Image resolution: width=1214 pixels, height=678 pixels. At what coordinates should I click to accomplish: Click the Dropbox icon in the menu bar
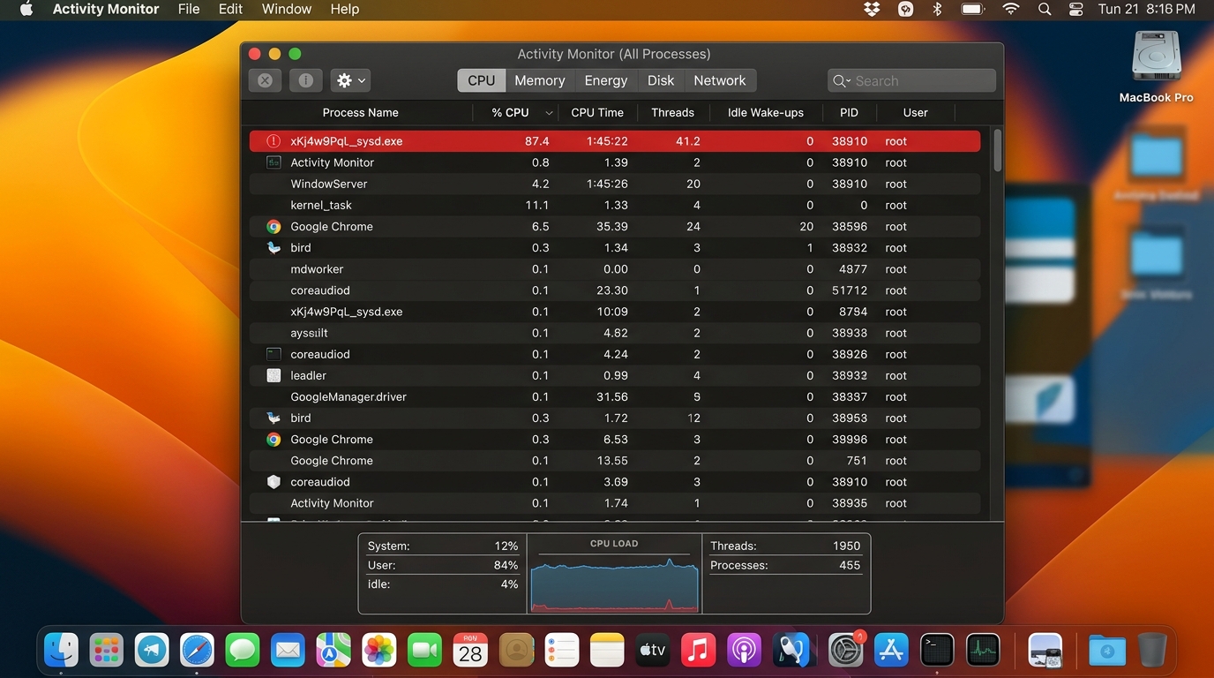871,10
